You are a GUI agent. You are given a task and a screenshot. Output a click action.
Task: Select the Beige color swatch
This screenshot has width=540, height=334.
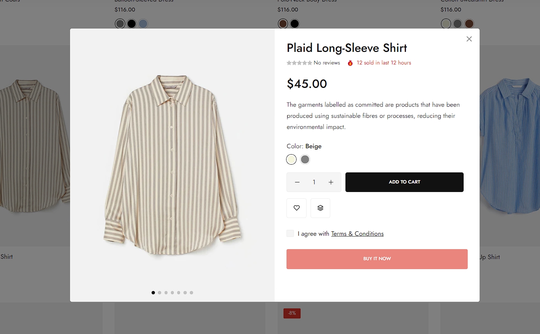point(291,159)
